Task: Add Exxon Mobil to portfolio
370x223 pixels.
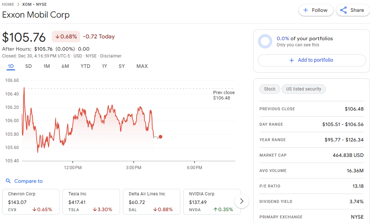Action: [312, 60]
